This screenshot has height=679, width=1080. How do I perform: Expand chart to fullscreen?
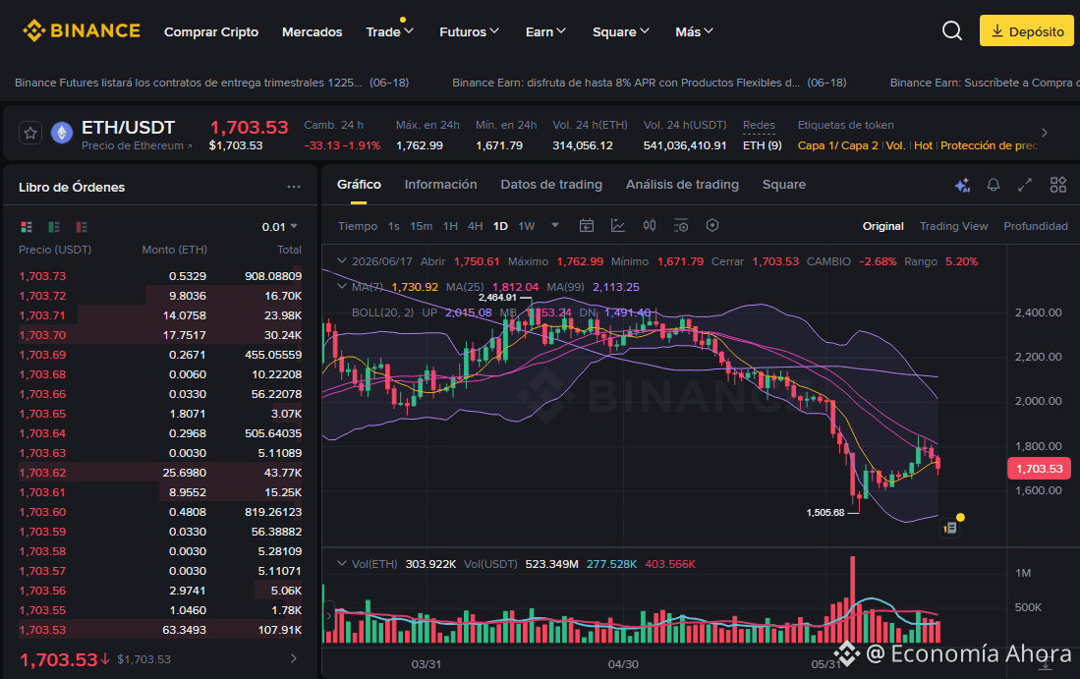(x=1025, y=185)
